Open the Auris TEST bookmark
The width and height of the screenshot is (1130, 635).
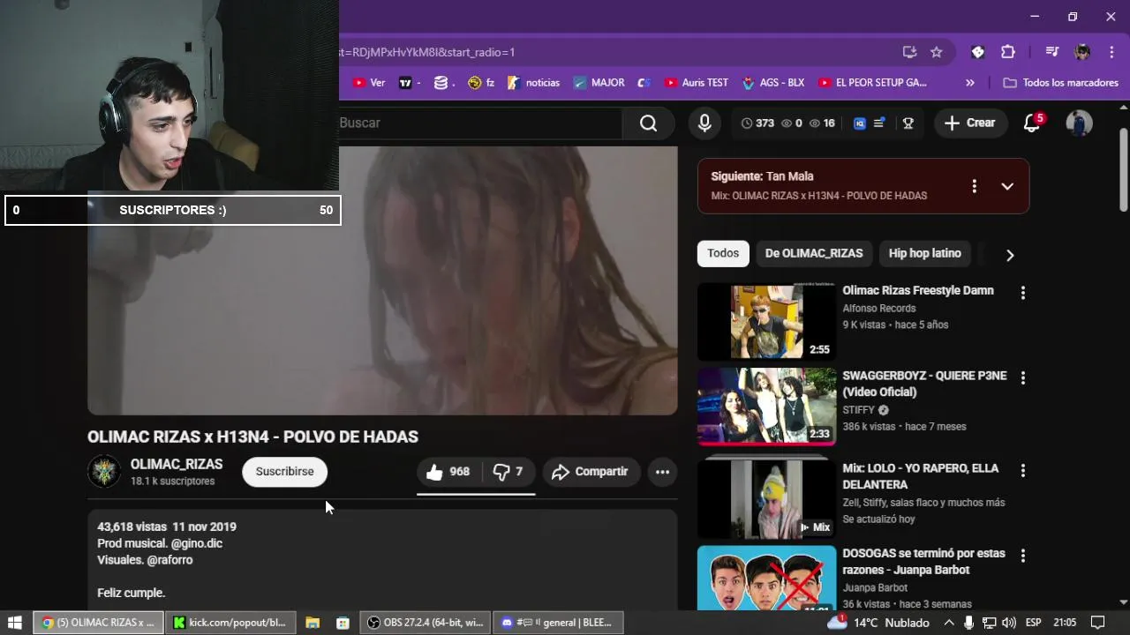click(697, 83)
